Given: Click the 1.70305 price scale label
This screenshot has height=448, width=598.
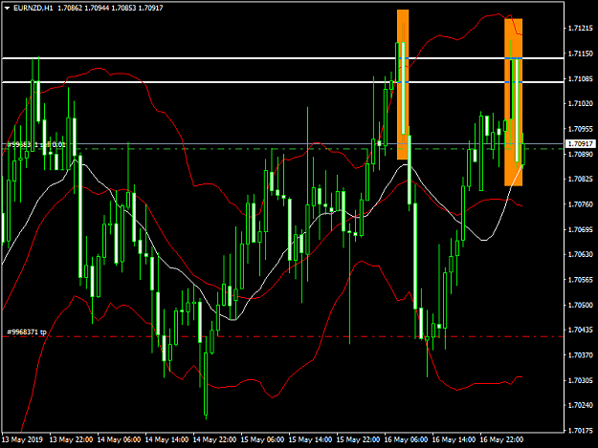Looking at the screenshot, I should [x=581, y=380].
